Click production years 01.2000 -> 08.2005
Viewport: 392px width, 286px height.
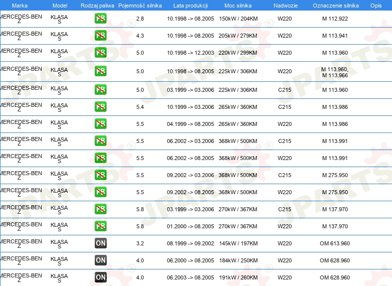coord(190,226)
